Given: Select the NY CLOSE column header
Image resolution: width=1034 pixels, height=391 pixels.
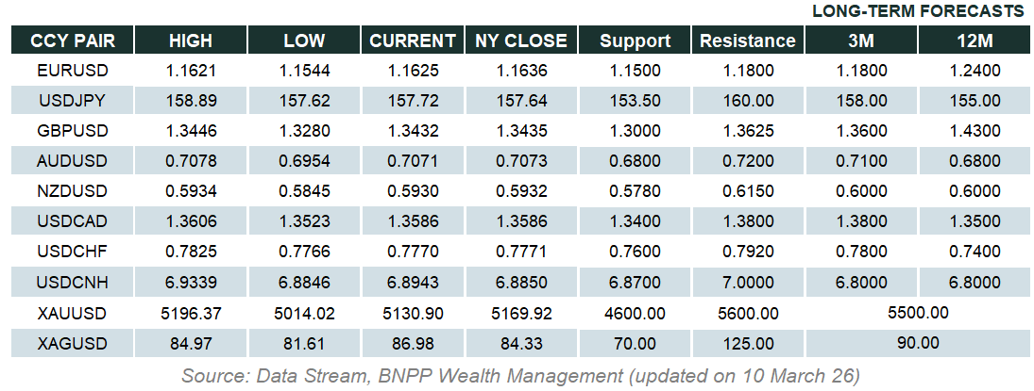Looking at the screenshot, I should (521, 41).
